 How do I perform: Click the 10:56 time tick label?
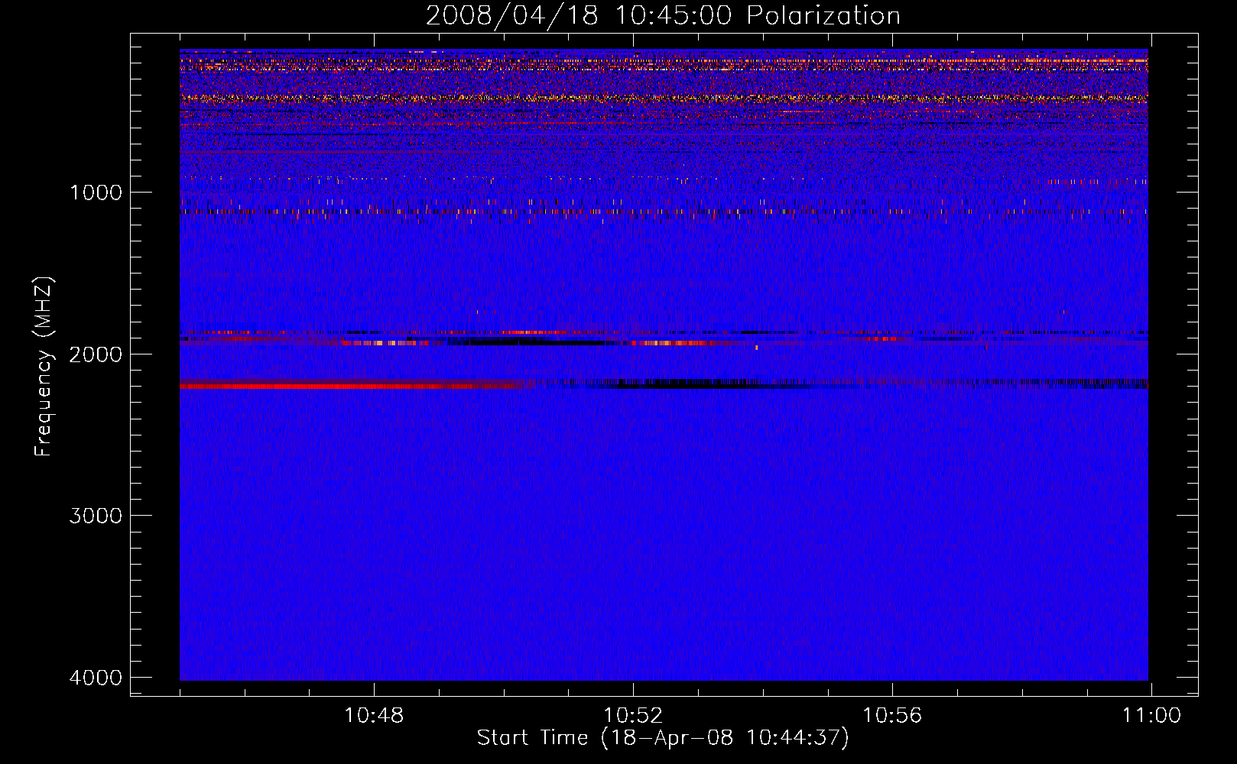[892, 716]
